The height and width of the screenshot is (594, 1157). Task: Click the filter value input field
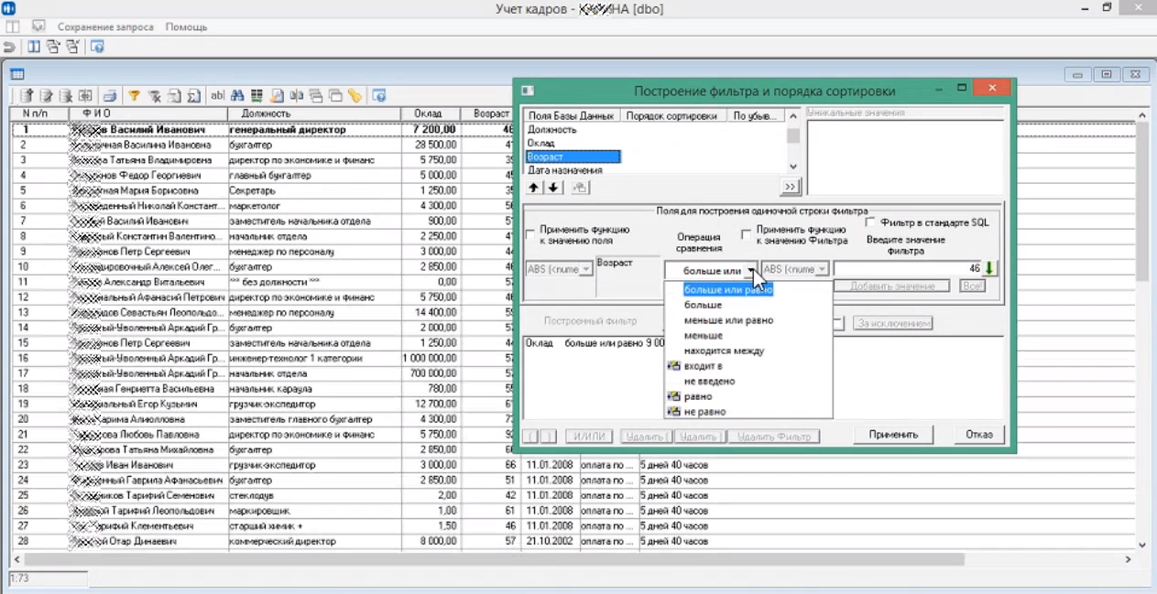pyautogui.click(x=905, y=269)
